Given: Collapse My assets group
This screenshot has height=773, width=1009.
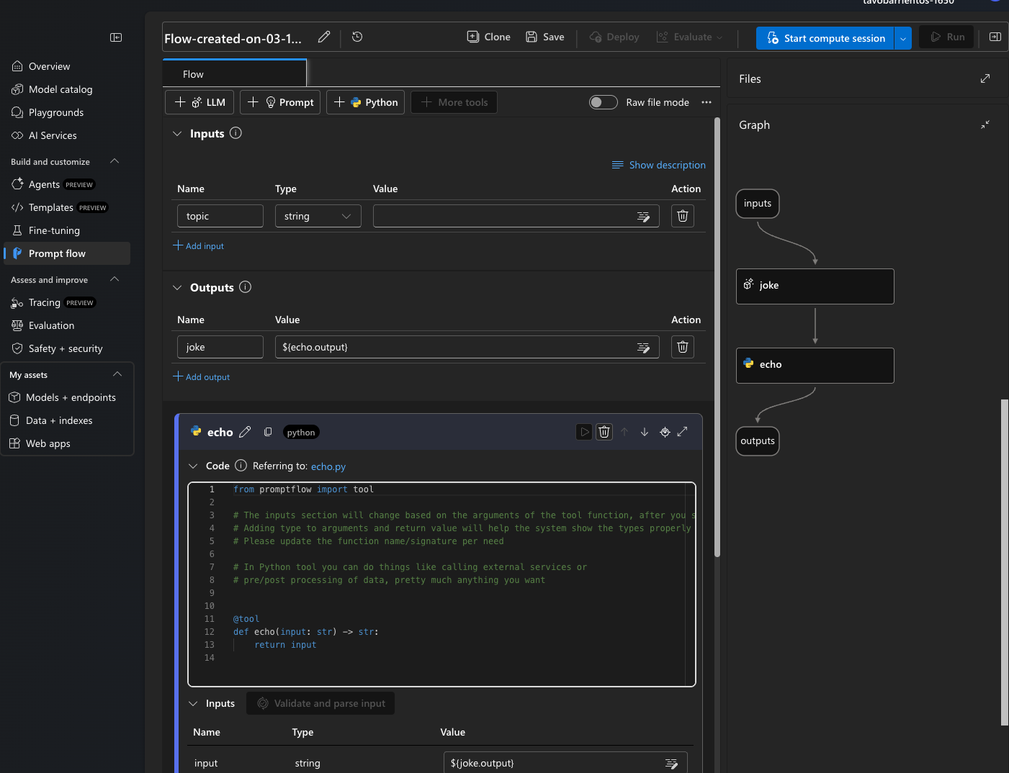Looking at the screenshot, I should (117, 374).
